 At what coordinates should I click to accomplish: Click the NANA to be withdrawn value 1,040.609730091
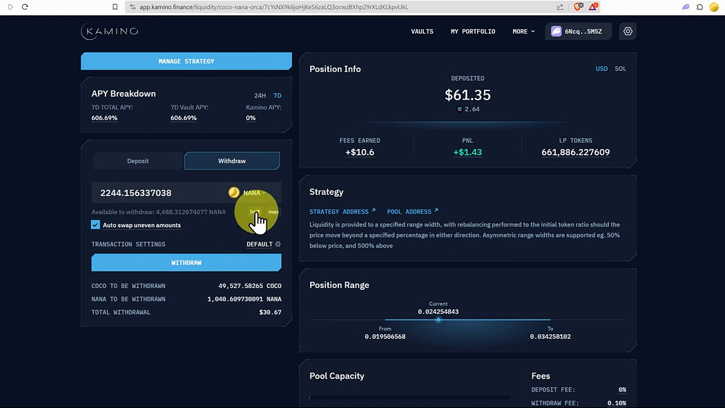[244, 299]
